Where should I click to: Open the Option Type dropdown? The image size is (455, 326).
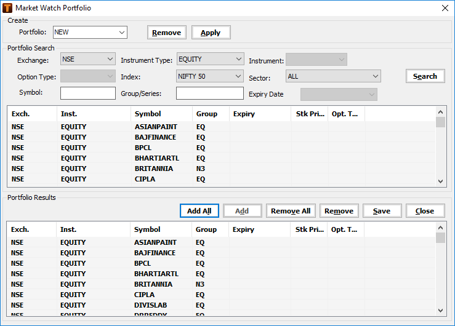[88, 76]
